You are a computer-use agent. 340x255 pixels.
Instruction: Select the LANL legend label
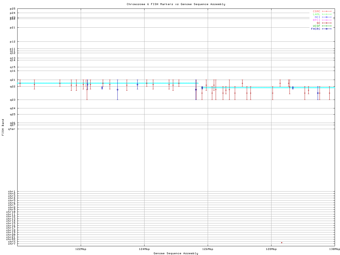(x=316, y=14)
